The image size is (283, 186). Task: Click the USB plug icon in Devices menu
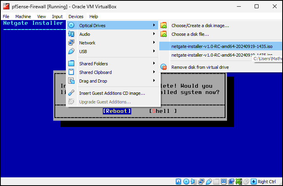tap(71, 51)
